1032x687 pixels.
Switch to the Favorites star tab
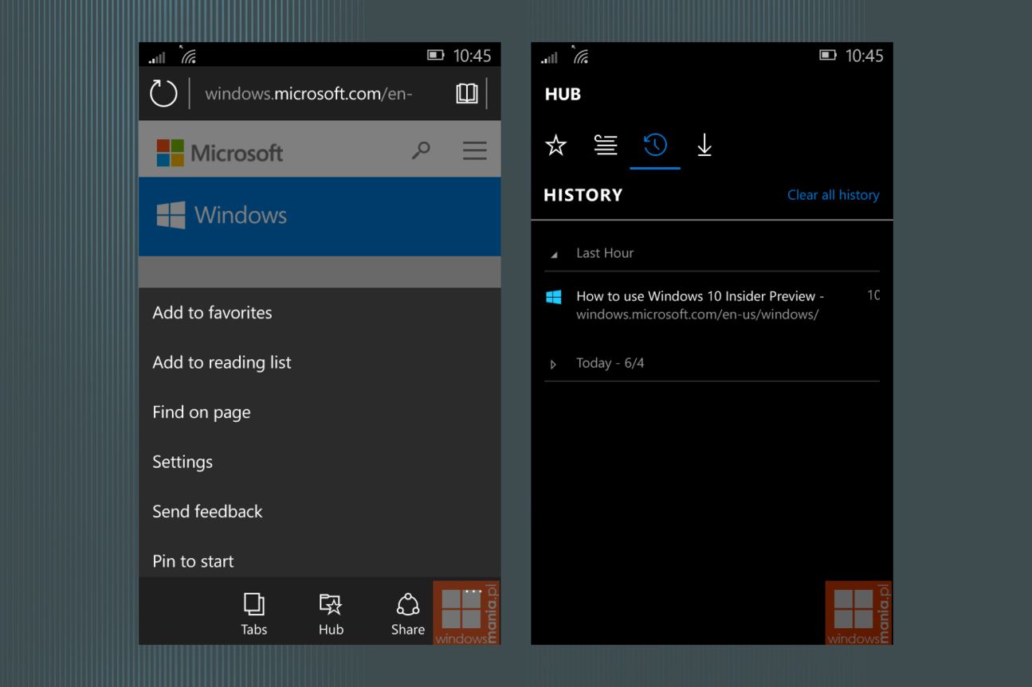point(555,146)
